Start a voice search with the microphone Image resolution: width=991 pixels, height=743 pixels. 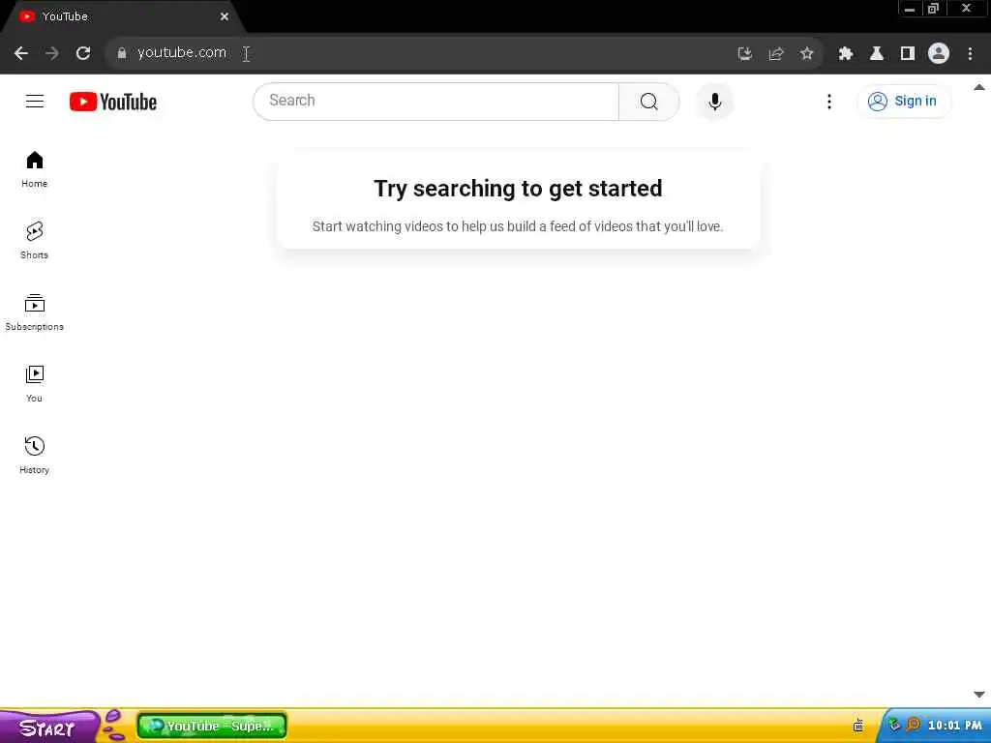(715, 102)
